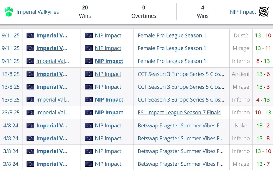Click NIP Impact flag in the Nuke row
273x170 pixels.
[x=89, y=126]
